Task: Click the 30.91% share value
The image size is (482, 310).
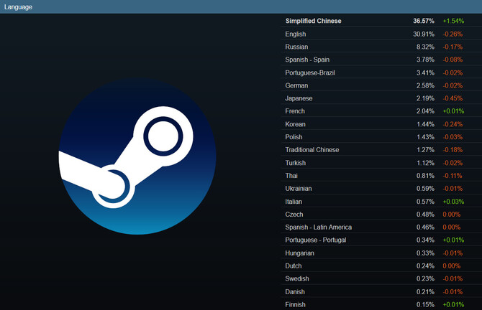Action: click(424, 34)
